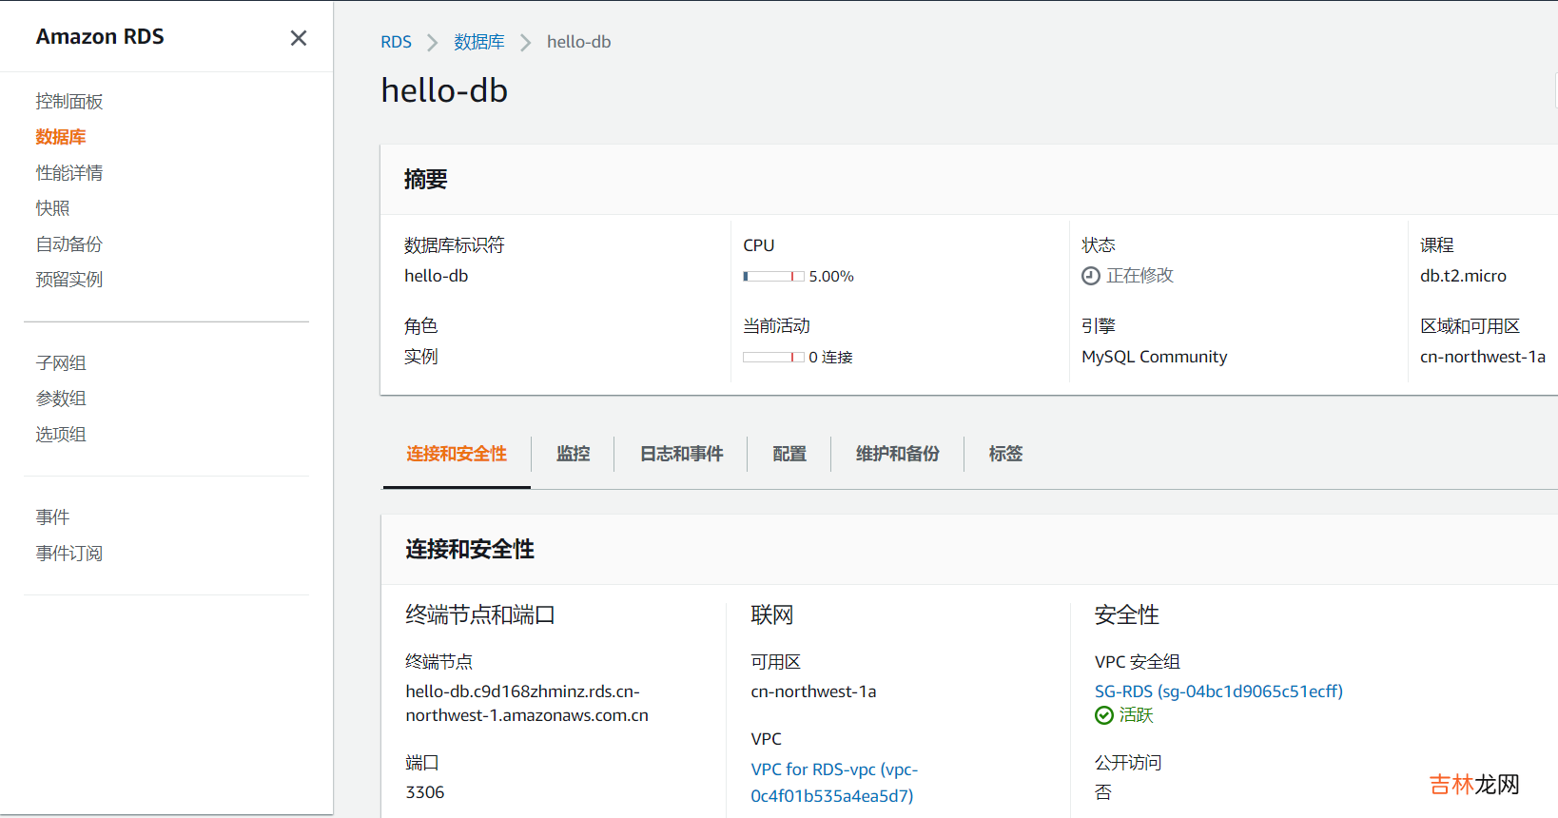Image resolution: width=1558 pixels, height=818 pixels.
Task: Switch to the 维护和备份 tab
Action: (x=898, y=454)
